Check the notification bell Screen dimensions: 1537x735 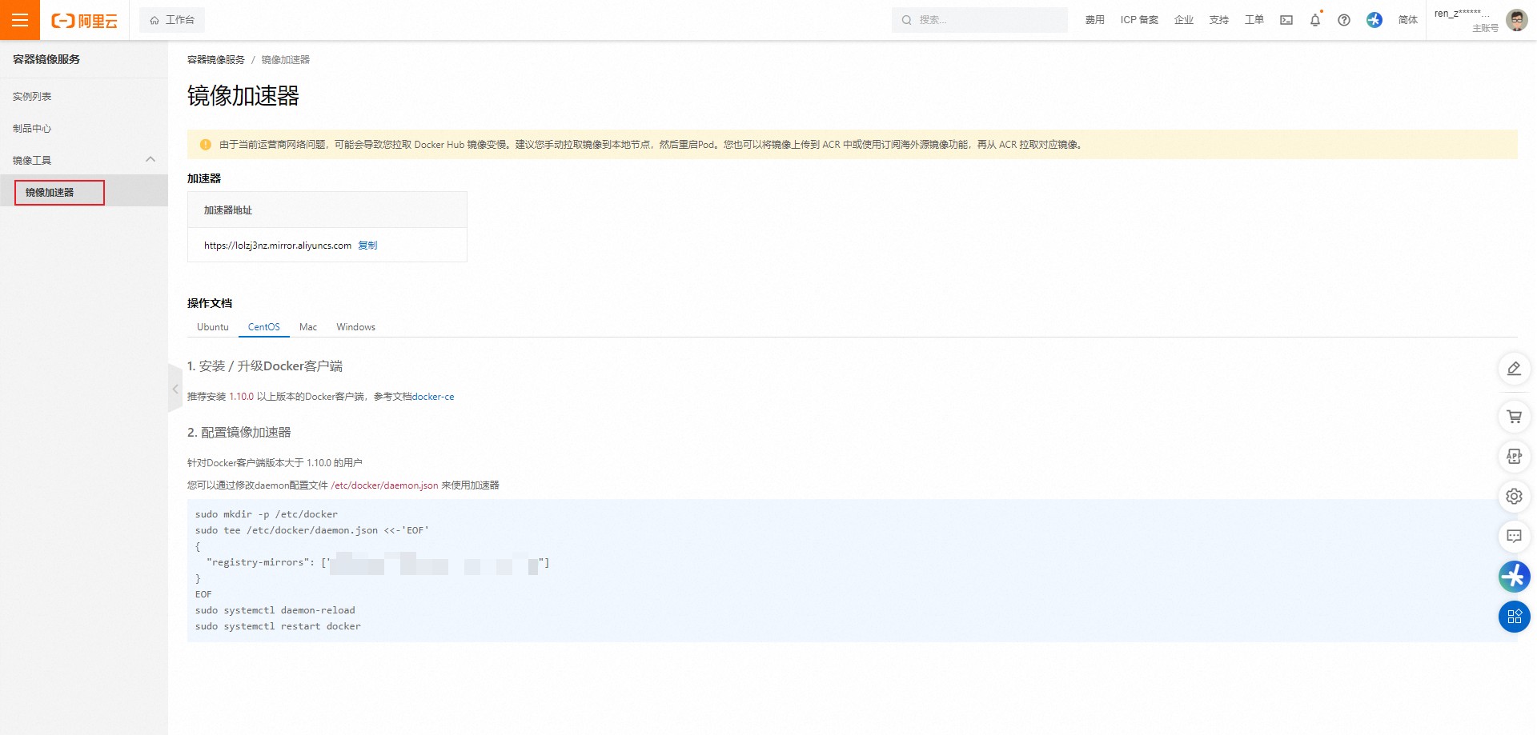(x=1315, y=20)
